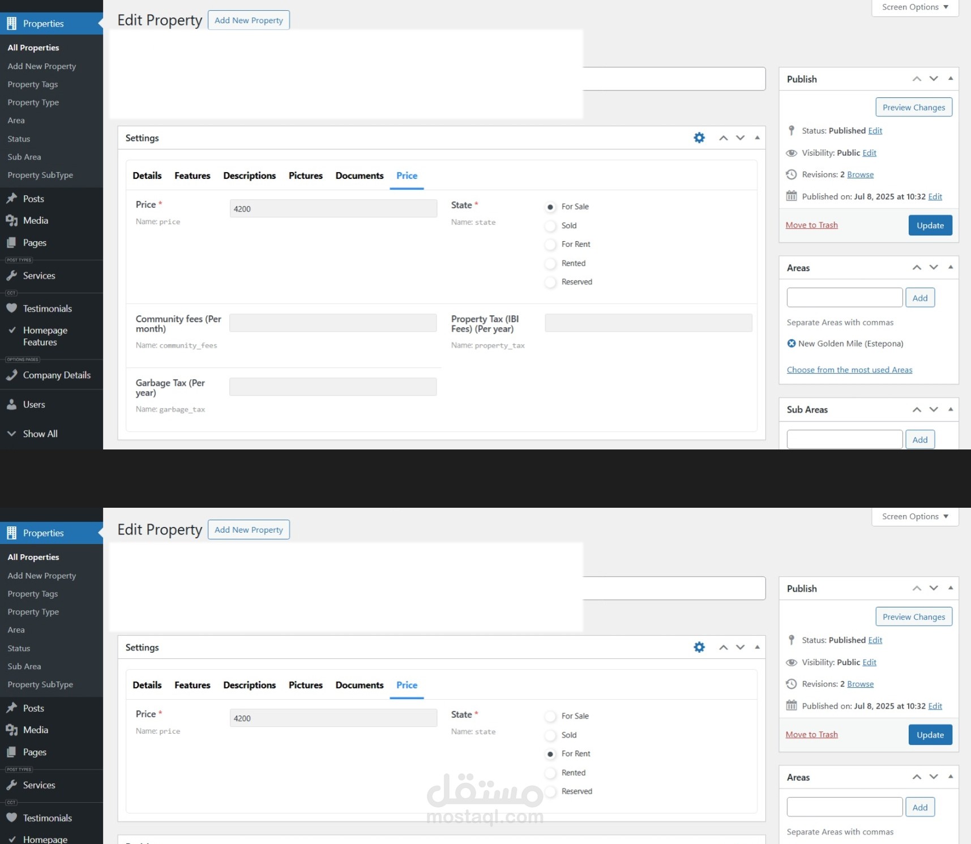971x844 pixels.
Task: Toggle upper Settings panel with triangle arrow
Action: tap(757, 138)
